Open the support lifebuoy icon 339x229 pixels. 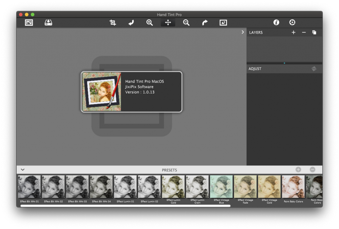[292, 22]
